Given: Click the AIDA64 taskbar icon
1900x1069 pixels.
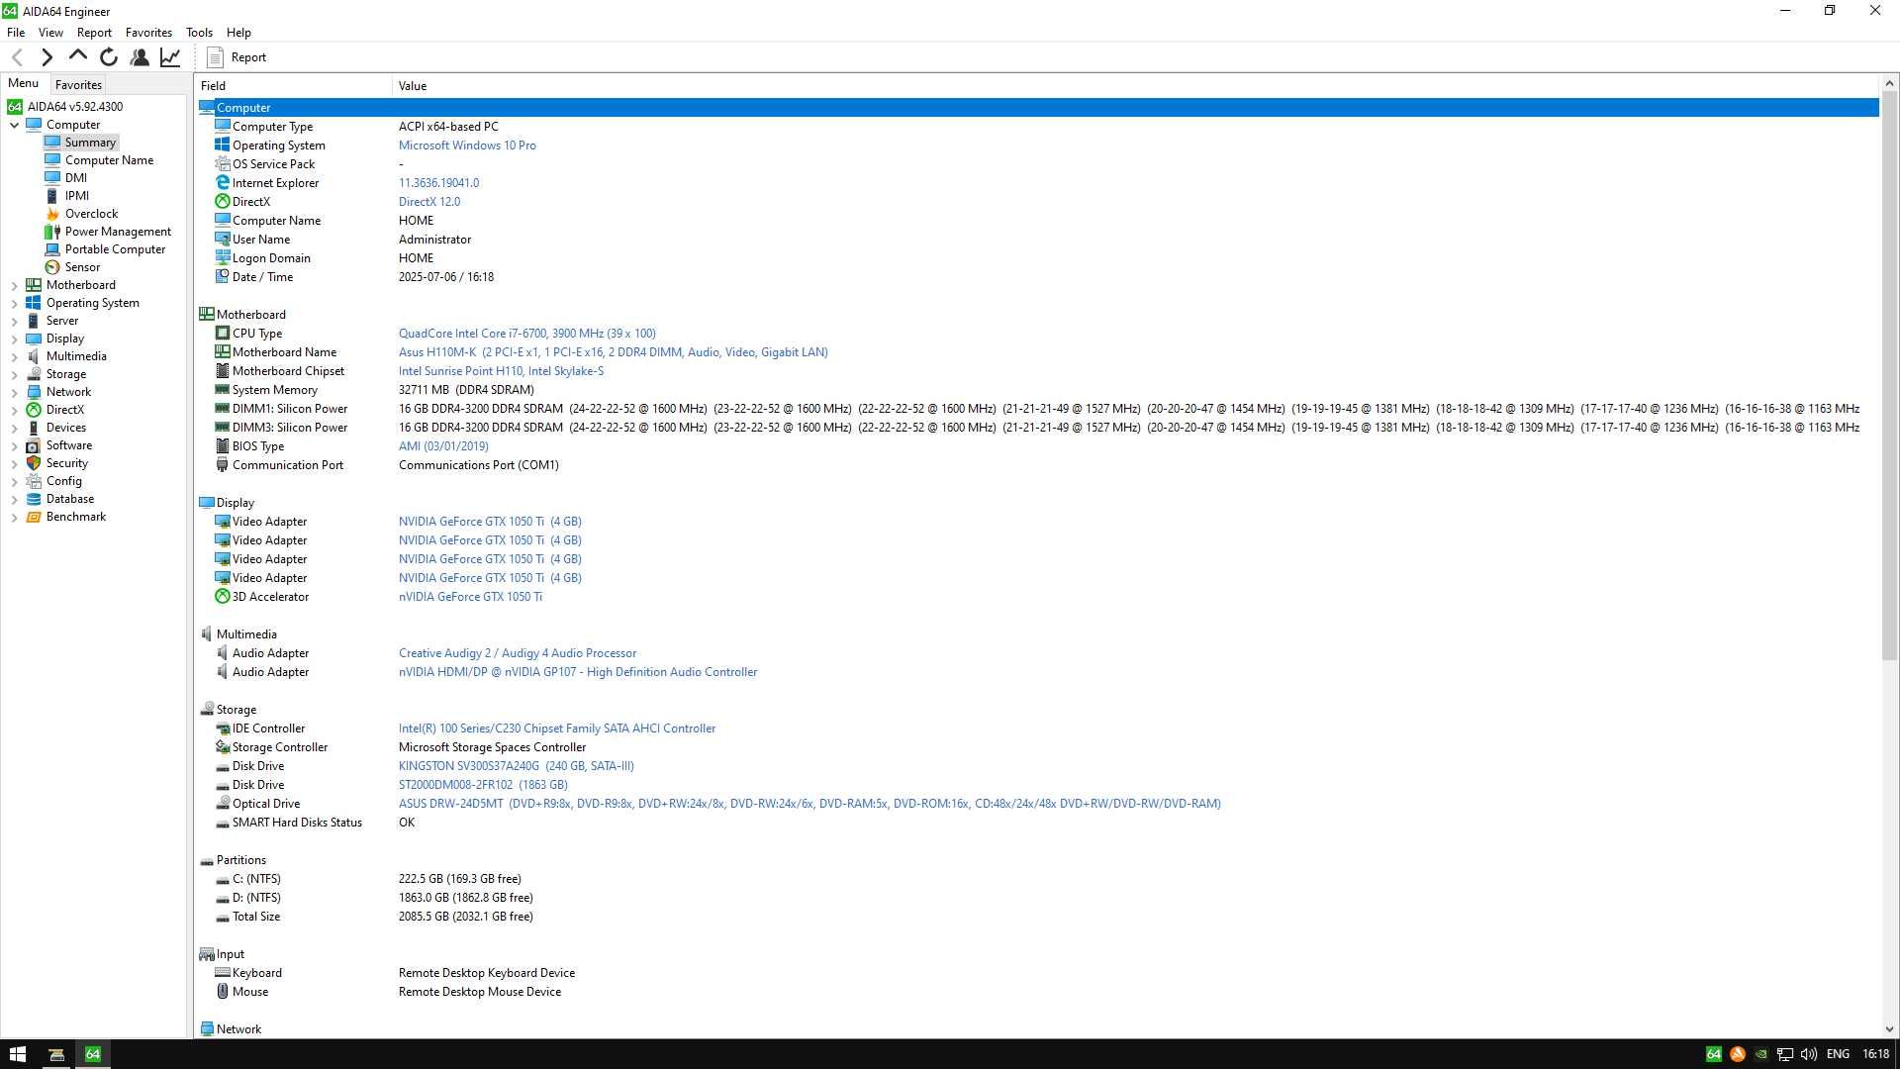Looking at the screenshot, I should pyautogui.click(x=93, y=1054).
